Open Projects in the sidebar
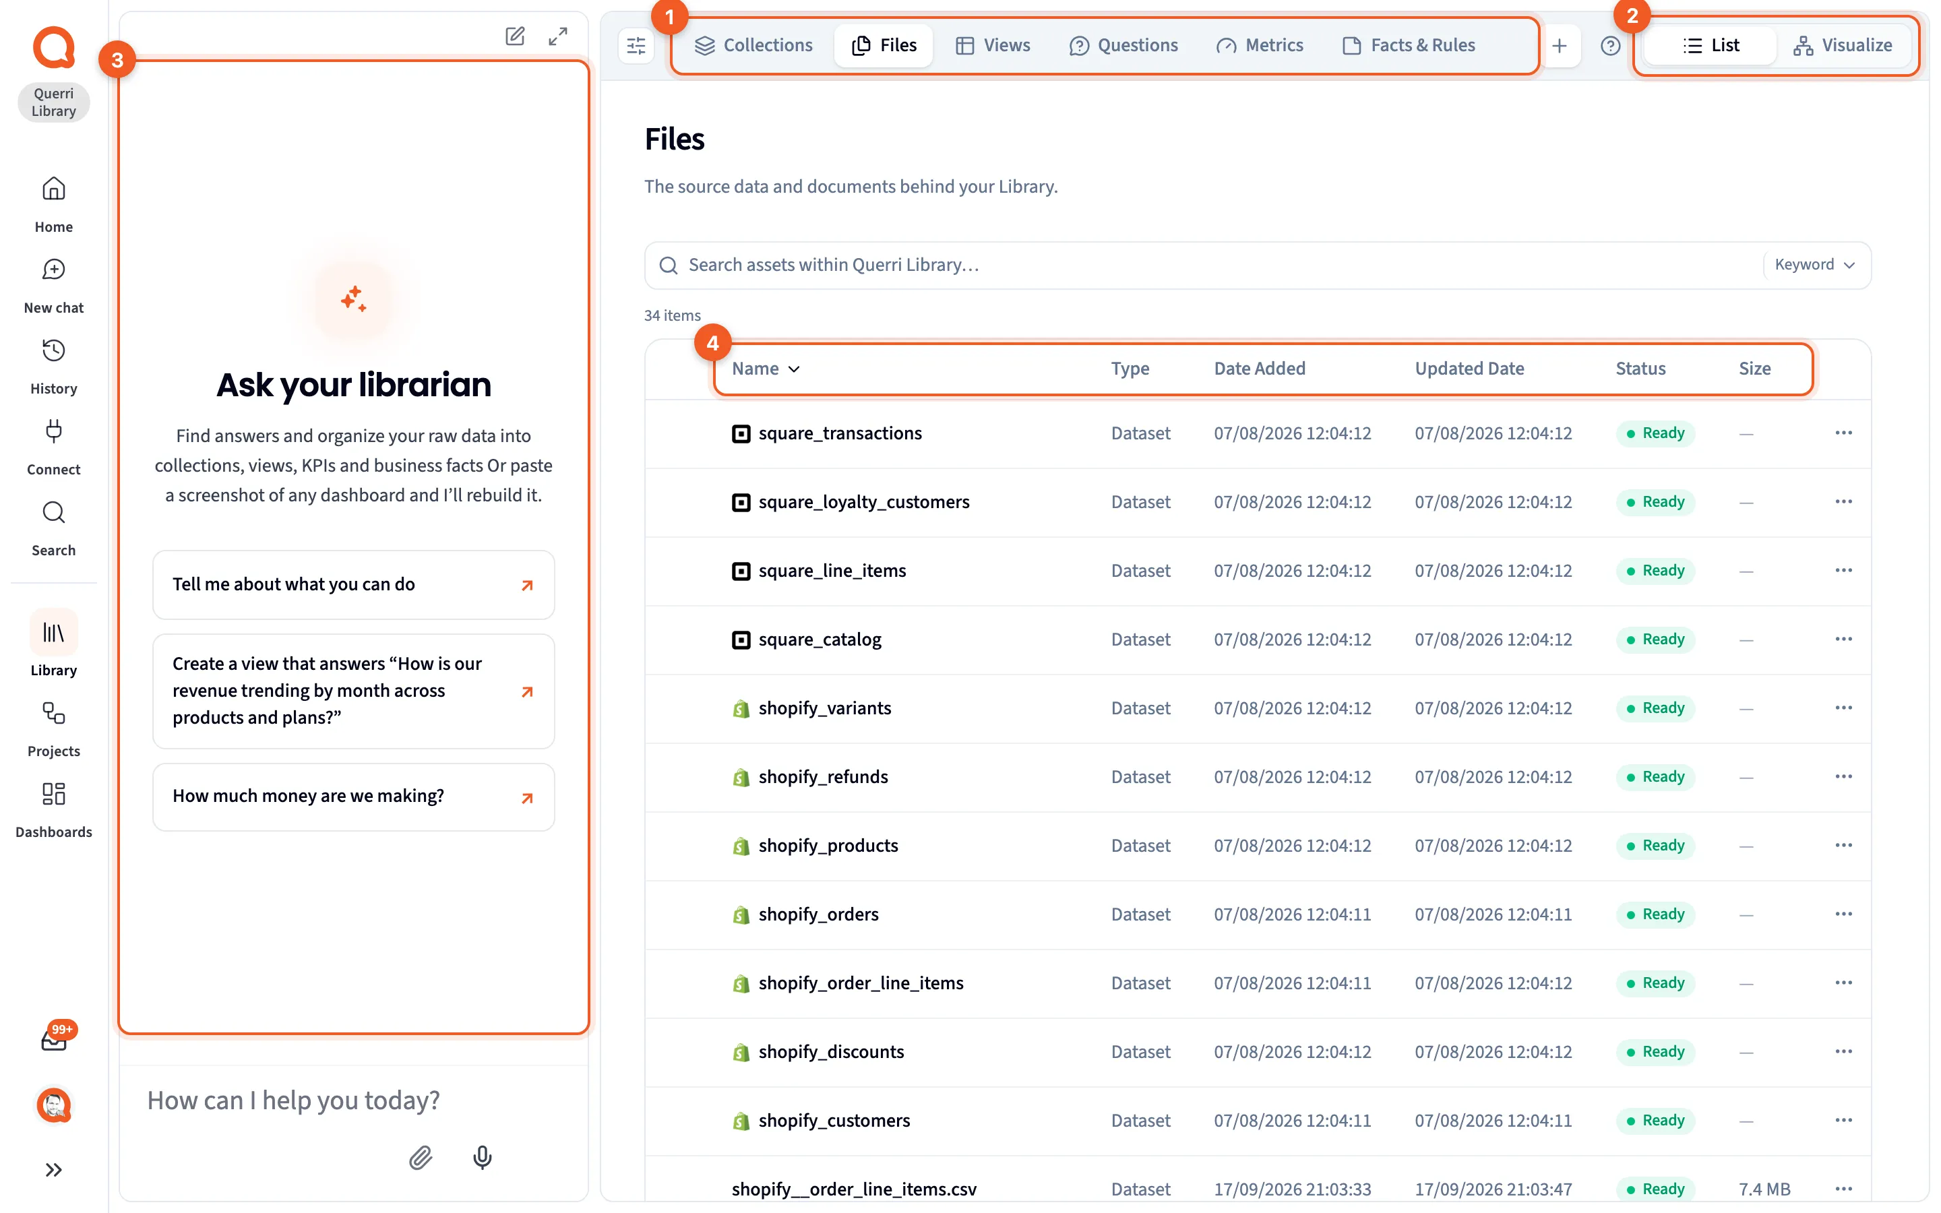The width and height of the screenshot is (1941, 1213). (54, 729)
